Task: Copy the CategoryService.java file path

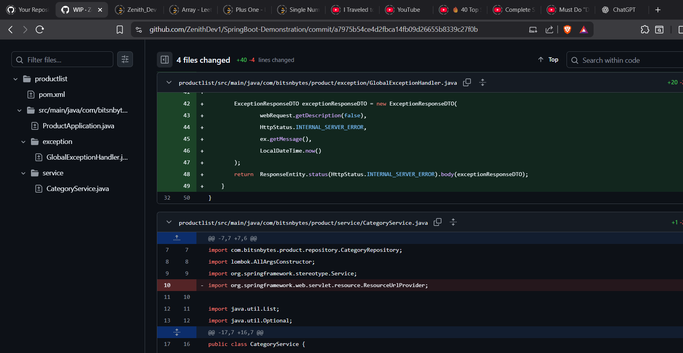Action: pyautogui.click(x=438, y=222)
